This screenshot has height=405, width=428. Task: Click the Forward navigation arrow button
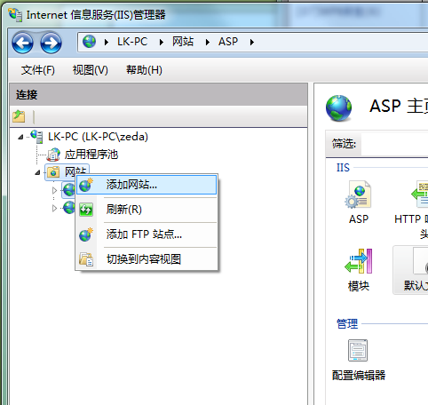[51, 44]
